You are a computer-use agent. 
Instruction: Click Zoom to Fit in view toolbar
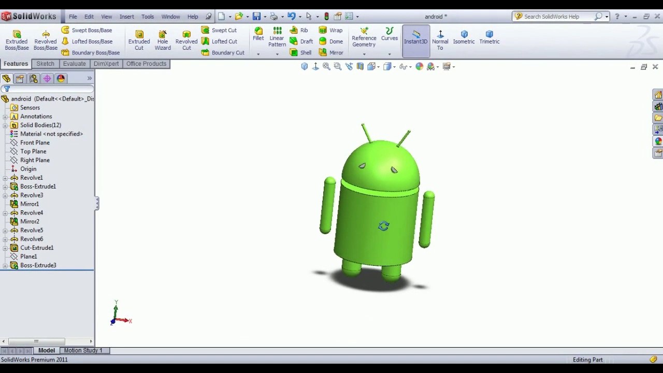coord(326,66)
